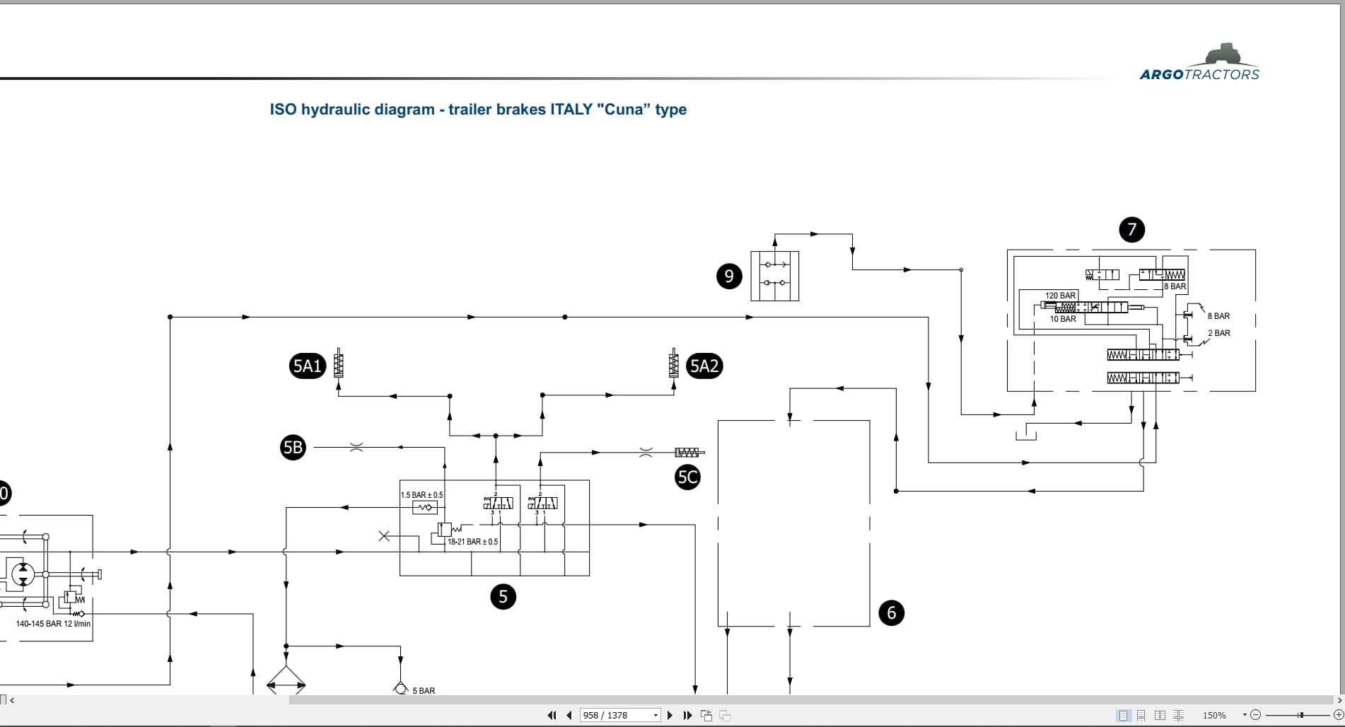The image size is (1345, 727).
Task: Click the previous view icon
Action: (x=706, y=716)
